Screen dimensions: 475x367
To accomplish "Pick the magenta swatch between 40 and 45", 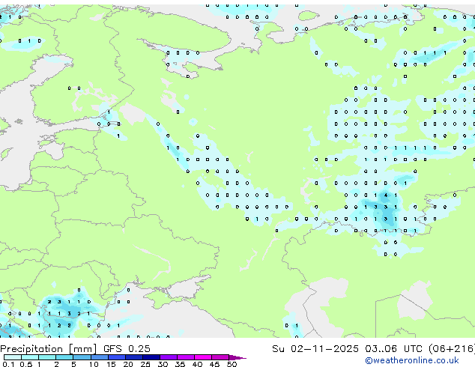I will click(x=203, y=357).
